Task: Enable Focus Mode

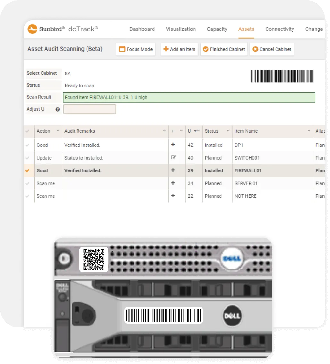Action: [136, 49]
